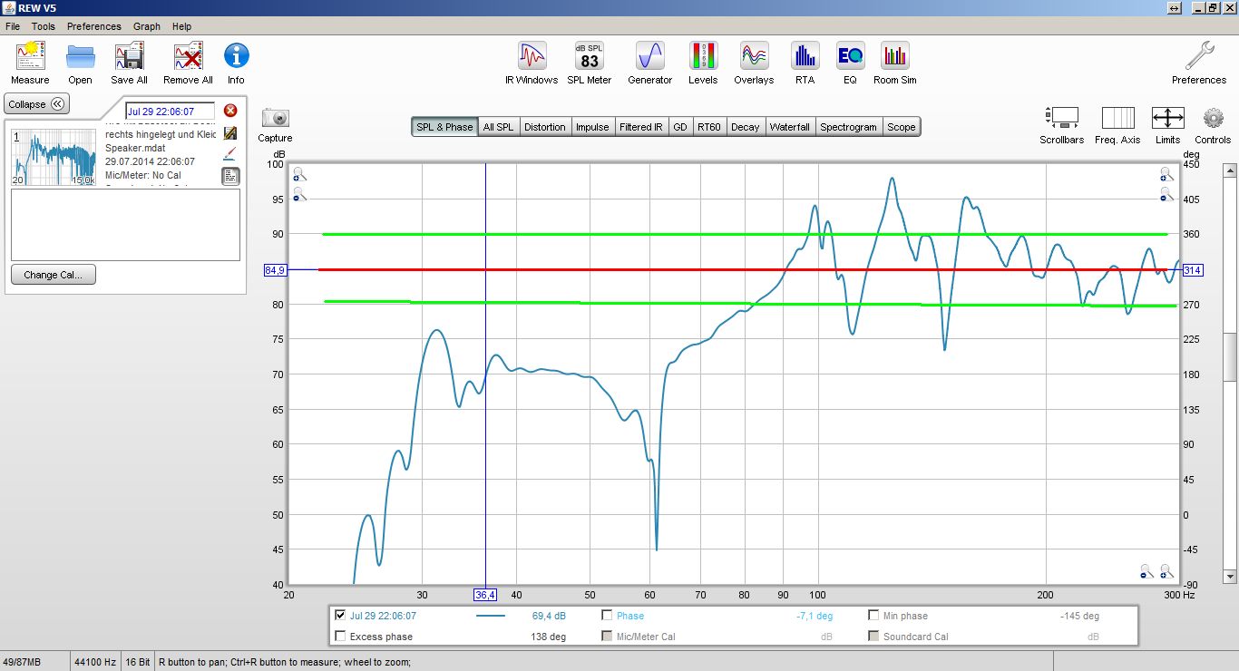The height and width of the screenshot is (671, 1239).
Task: Open Preferences via wrench icon
Action: click(1199, 63)
